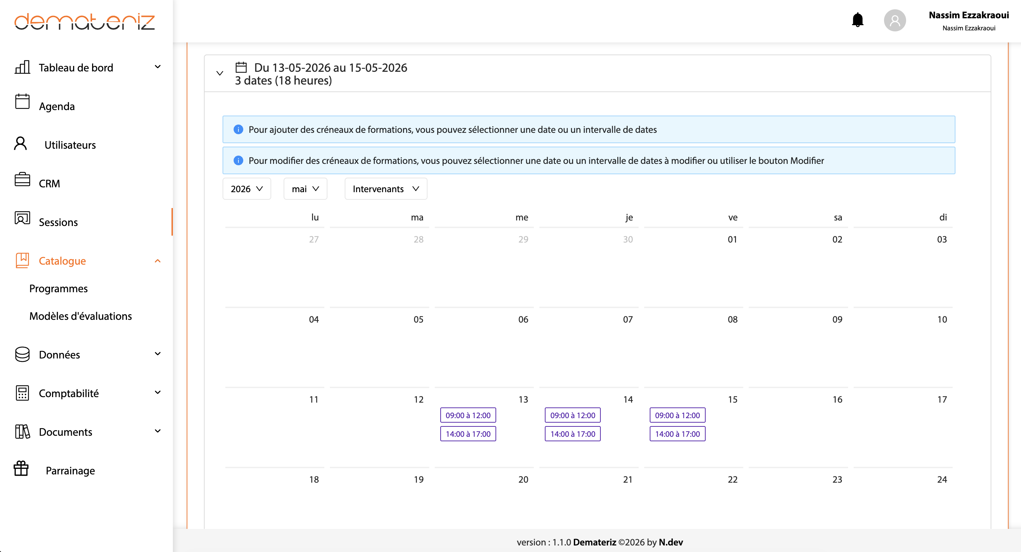This screenshot has height=552, width=1021.
Task: Select calendar date 10
Action: pos(942,319)
